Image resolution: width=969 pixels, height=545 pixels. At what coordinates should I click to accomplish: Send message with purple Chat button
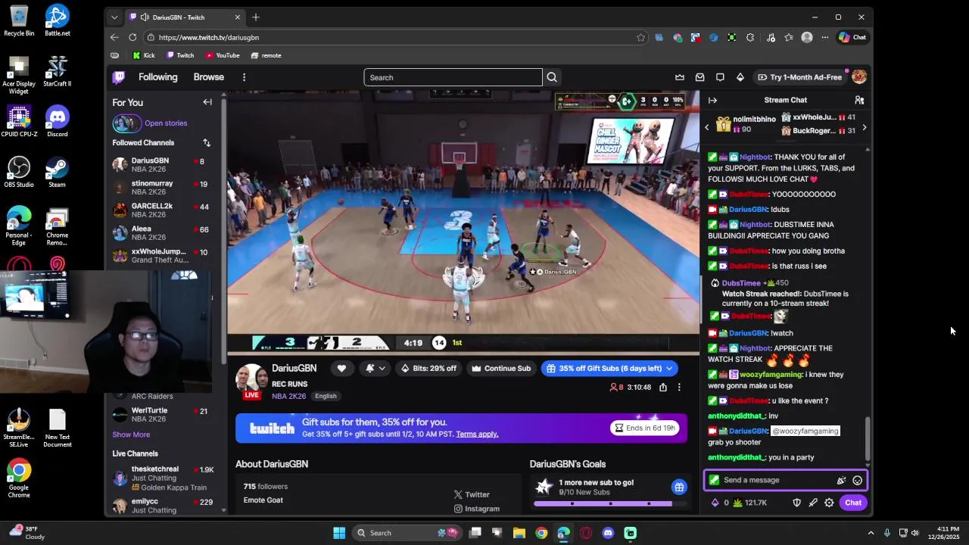tap(853, 503)
